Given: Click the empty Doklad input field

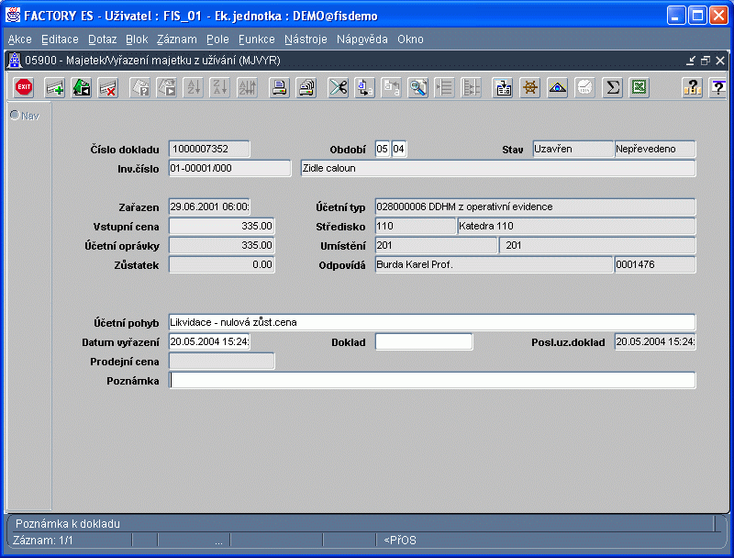Looking at the screenshot, I should [424, 341].
